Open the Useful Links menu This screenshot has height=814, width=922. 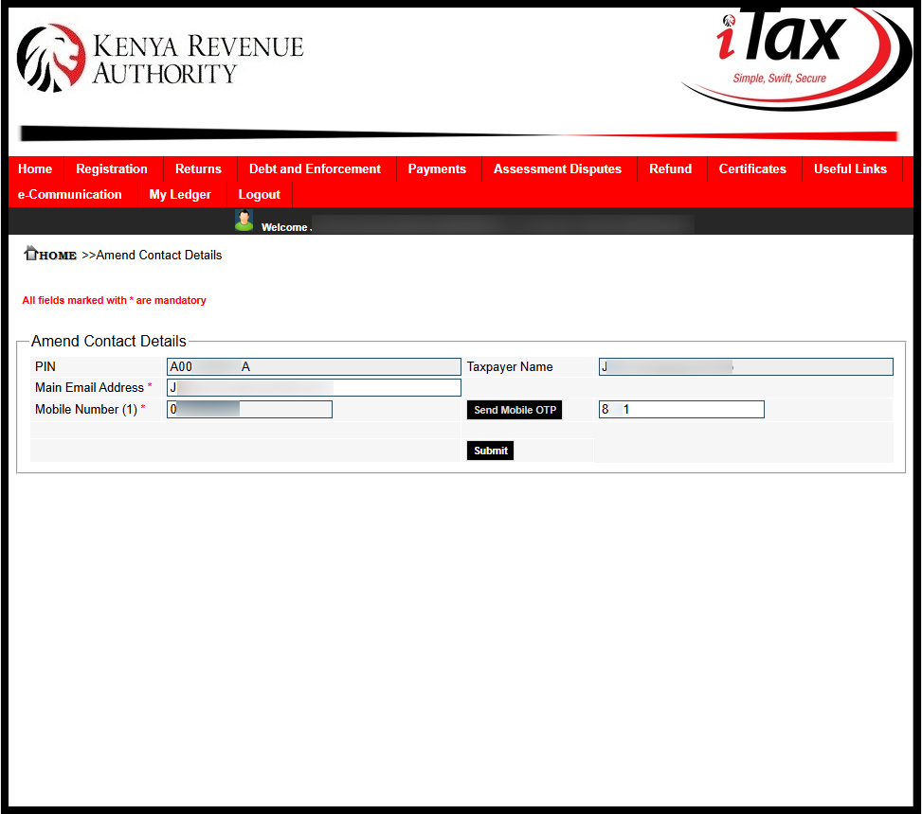(850, 168)
